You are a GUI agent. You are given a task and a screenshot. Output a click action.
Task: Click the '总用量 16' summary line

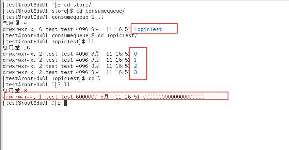click(x=14, y=48)
